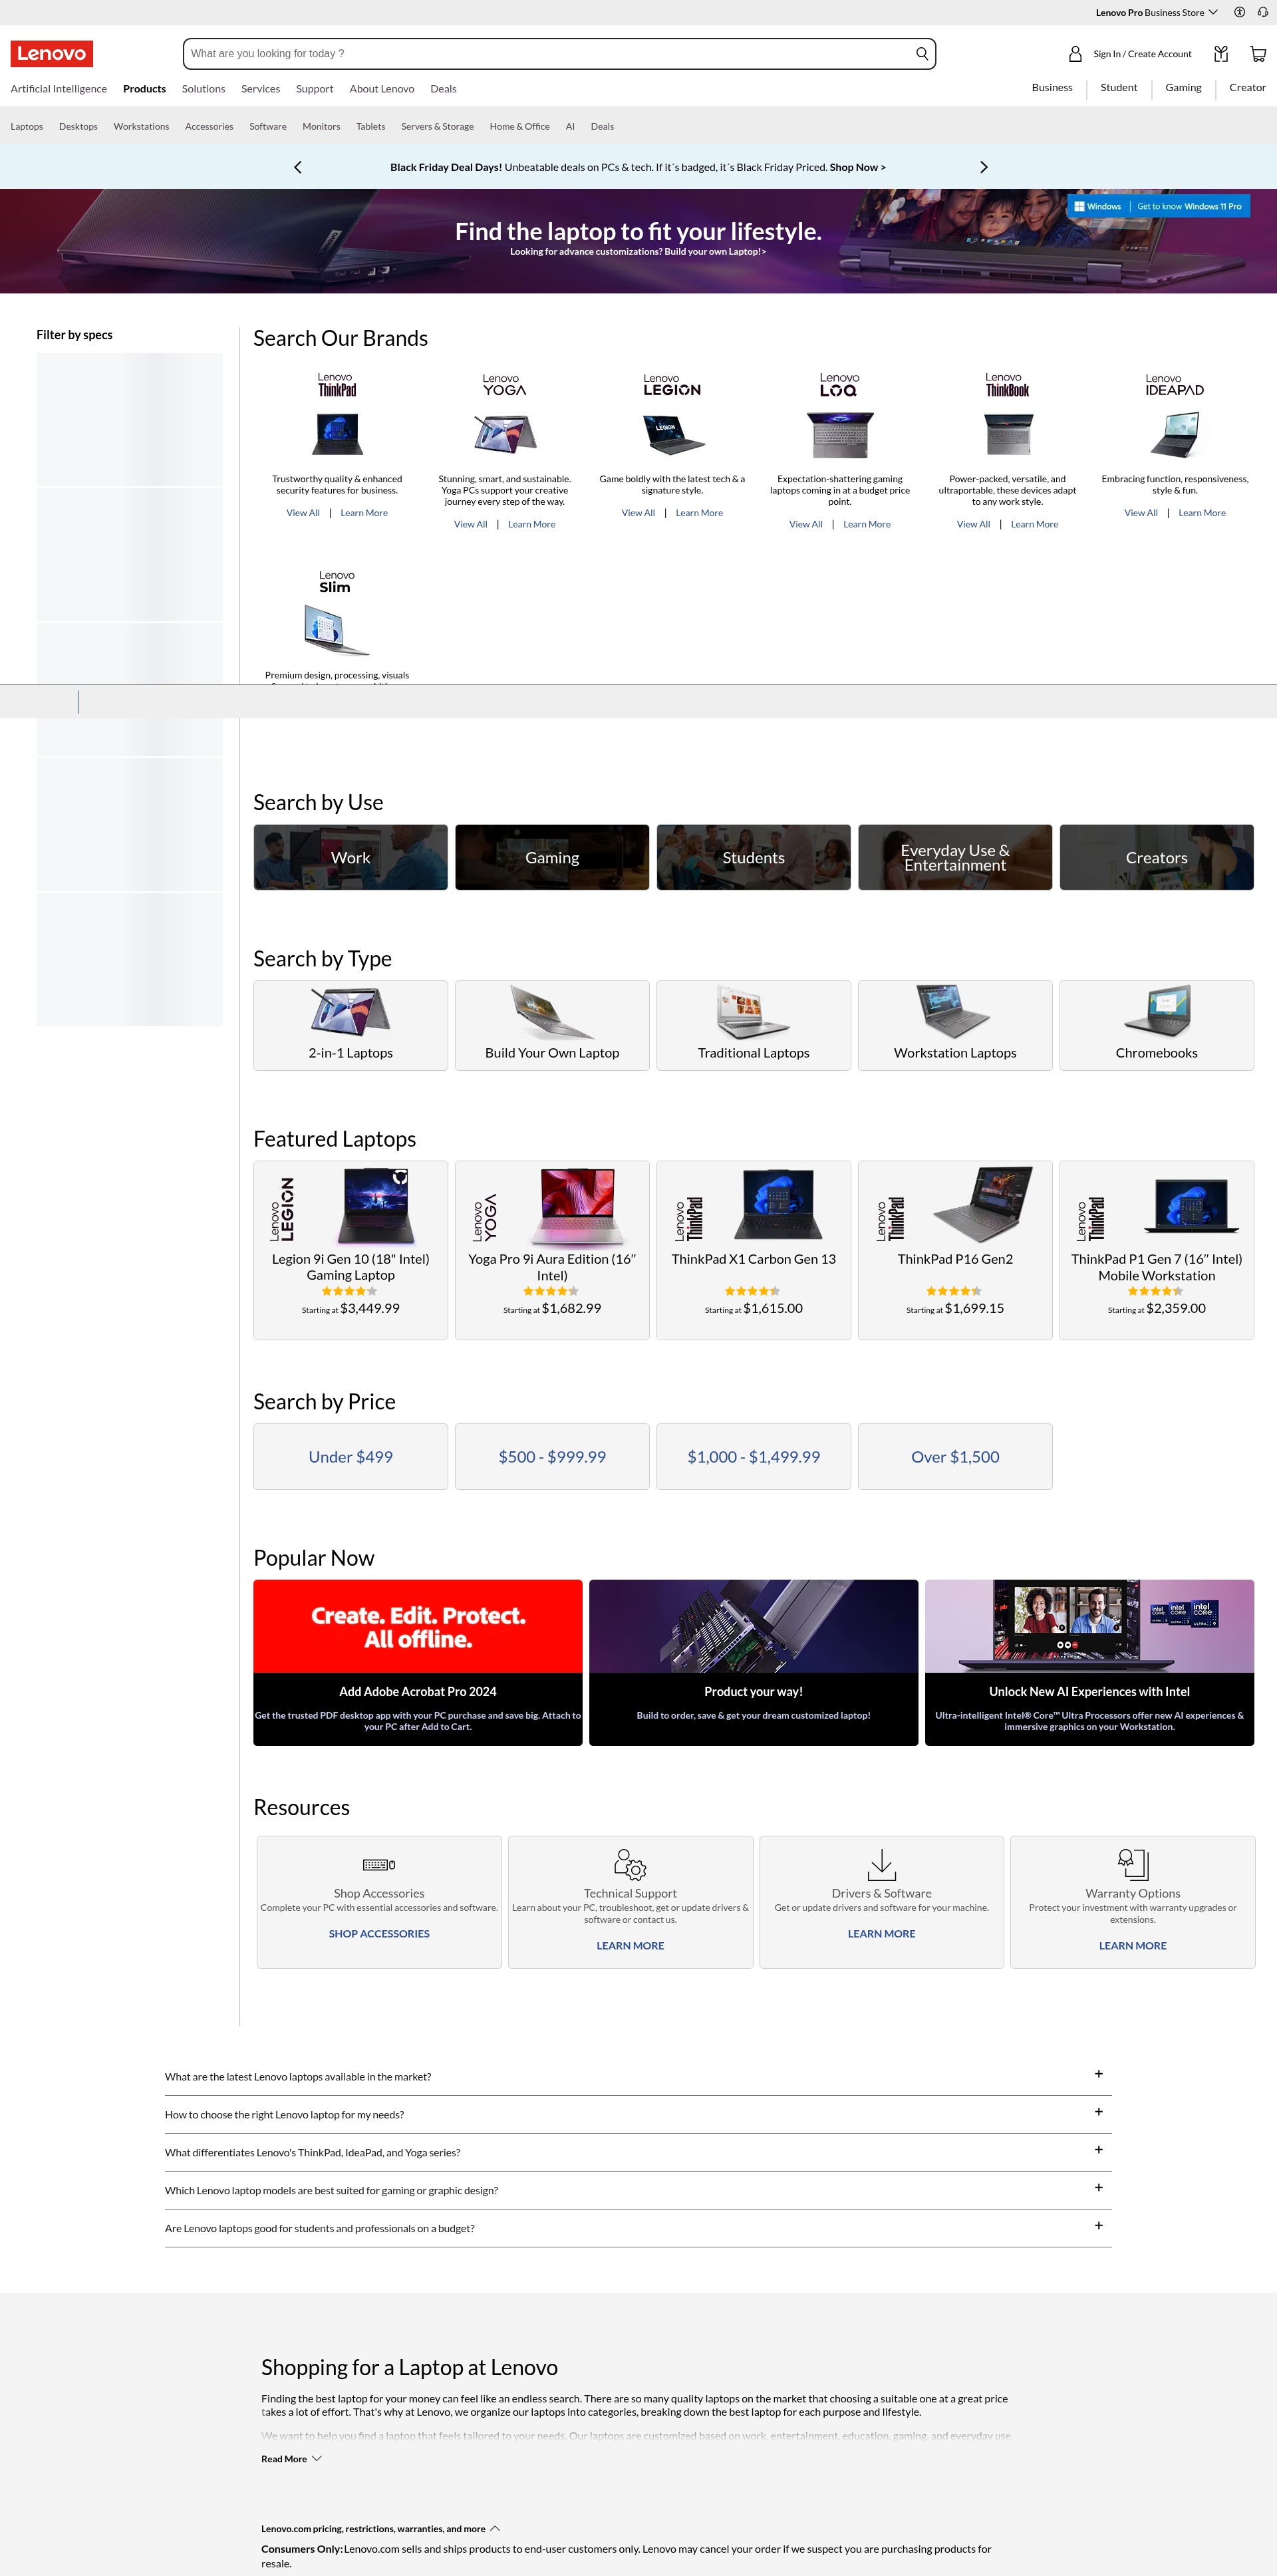Click the IdeaPad brand laptop image
This screenshot has width=1277, height=2576.
1175,435
